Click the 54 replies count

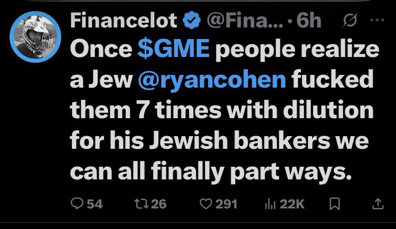pyautogui.click(x=94, y=203)
